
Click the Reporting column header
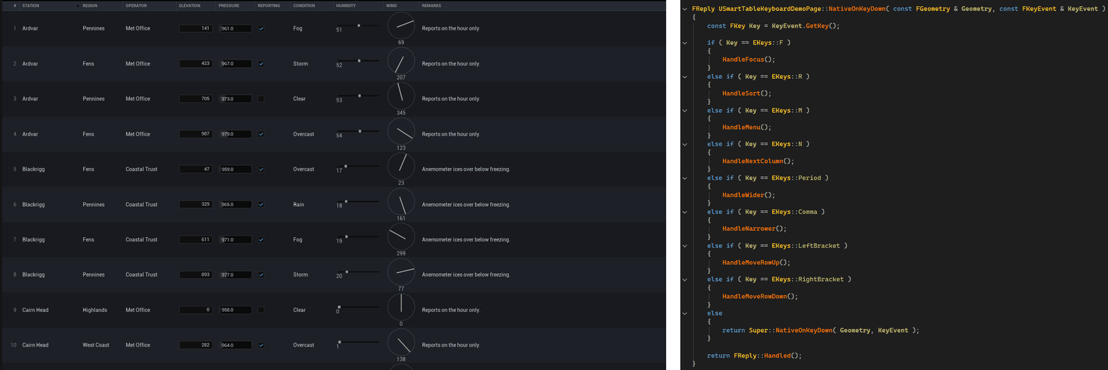coord(273,6)
